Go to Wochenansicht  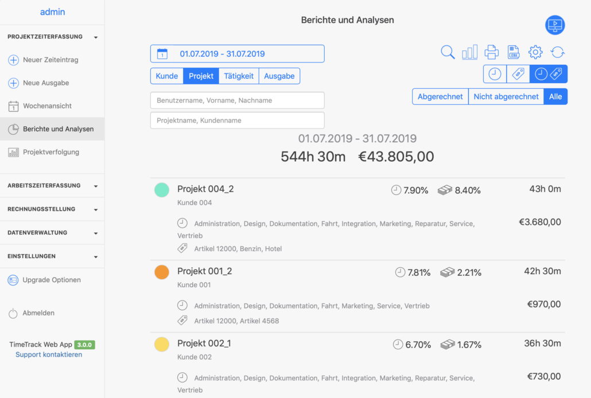[47, 106]
